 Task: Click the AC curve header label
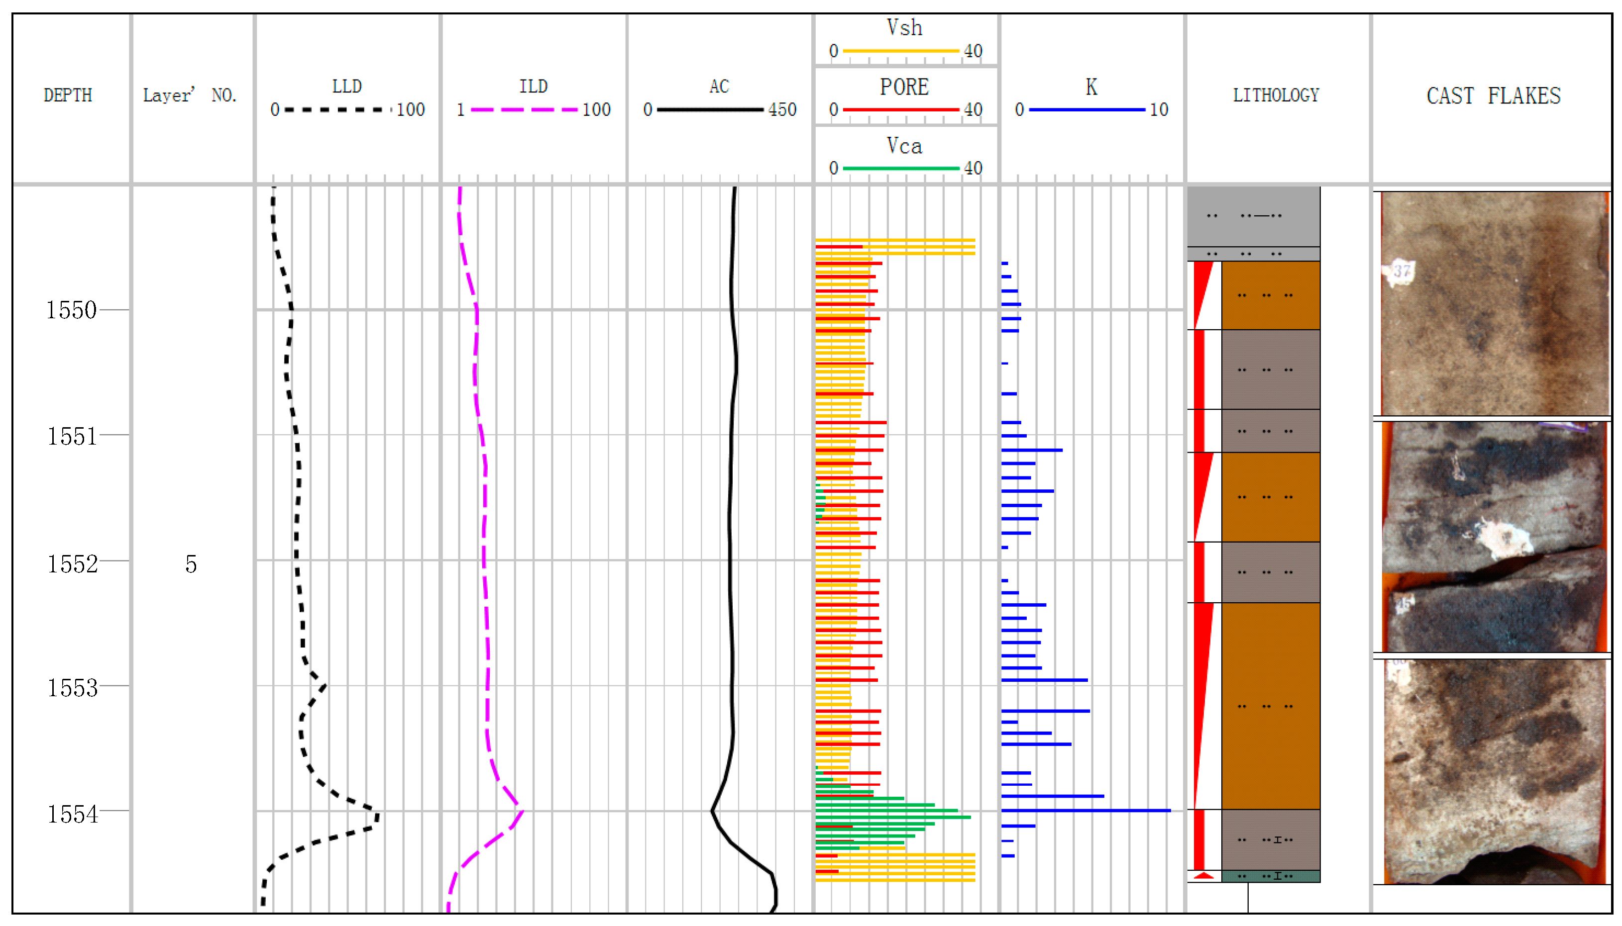click(719, 87)
